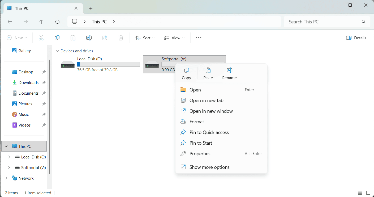This screenshot has height=197, width=374.
Task: Select Open in new window
Action: tap(221, 111)
